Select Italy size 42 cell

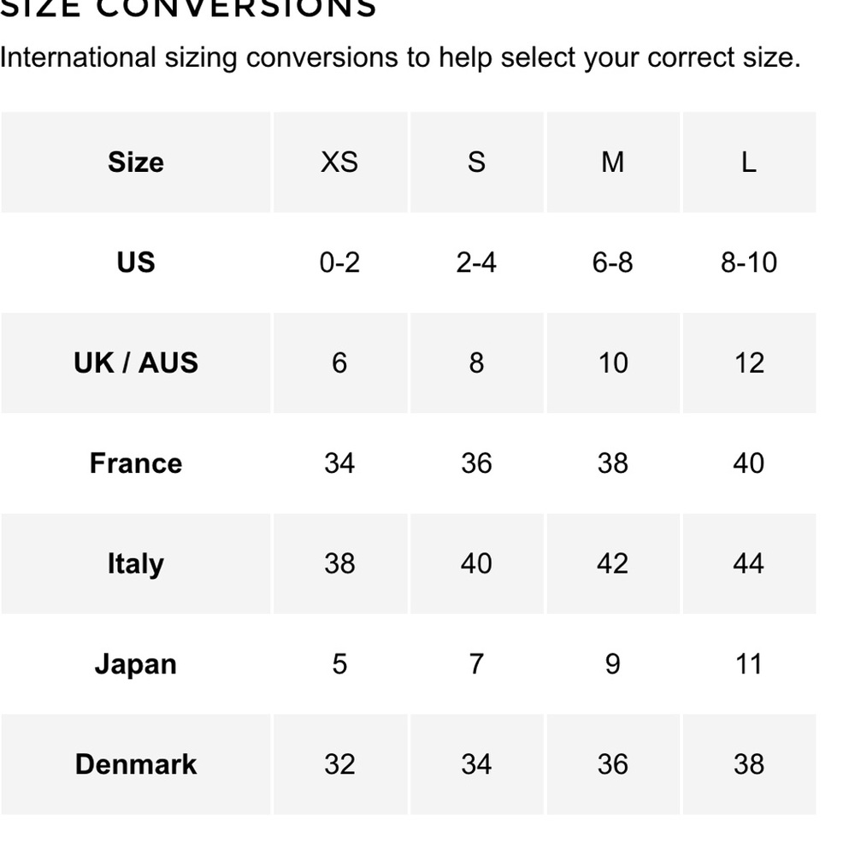(613, 563)
